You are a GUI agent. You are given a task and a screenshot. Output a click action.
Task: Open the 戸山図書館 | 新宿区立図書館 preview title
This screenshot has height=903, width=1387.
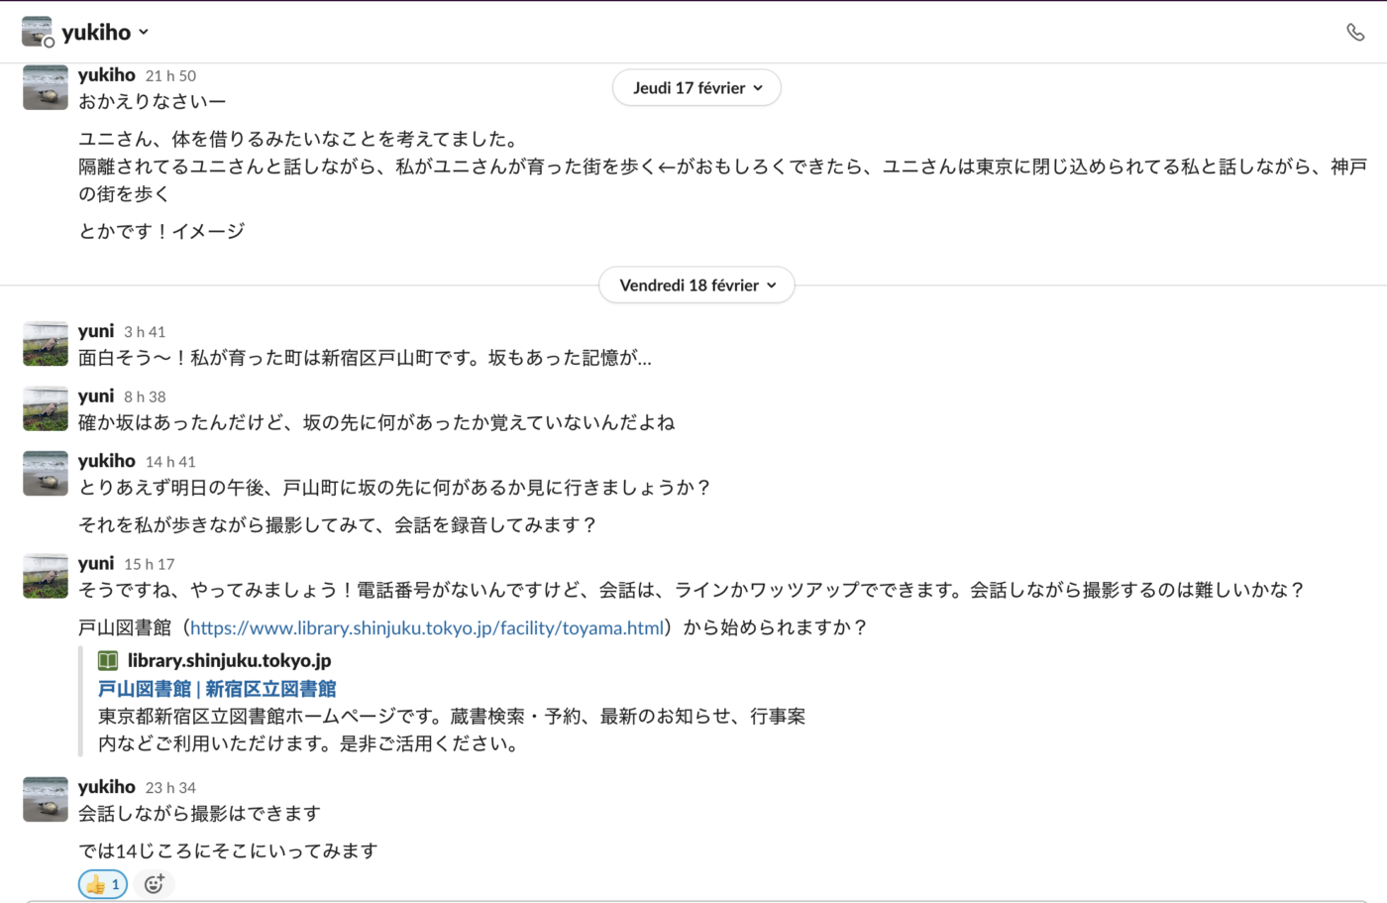tap(217, 689)
